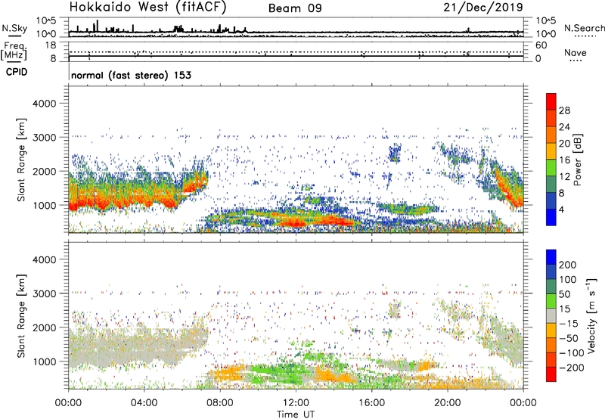The image size is (605, 419).
Task: Click the power color bar red segment
Action: 551,102
